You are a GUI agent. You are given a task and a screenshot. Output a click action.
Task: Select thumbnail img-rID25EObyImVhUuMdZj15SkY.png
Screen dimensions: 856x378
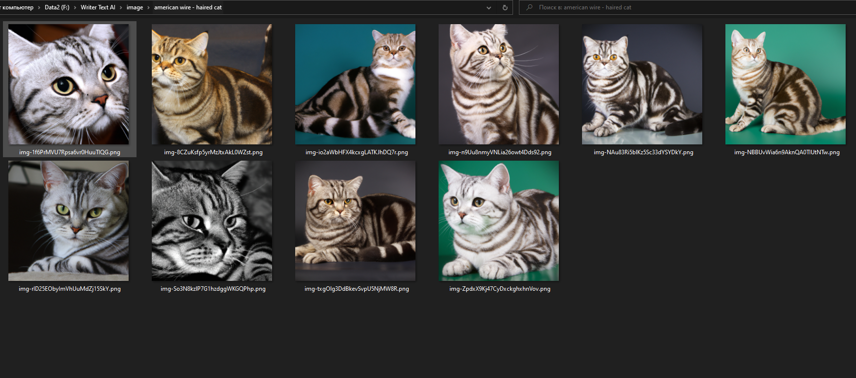click(x=68, y=221)
